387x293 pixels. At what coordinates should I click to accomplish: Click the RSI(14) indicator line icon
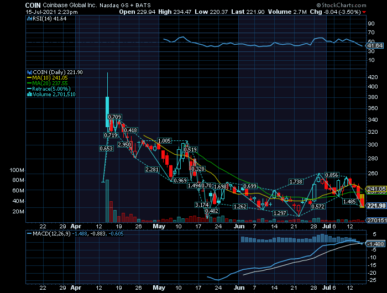29,18
